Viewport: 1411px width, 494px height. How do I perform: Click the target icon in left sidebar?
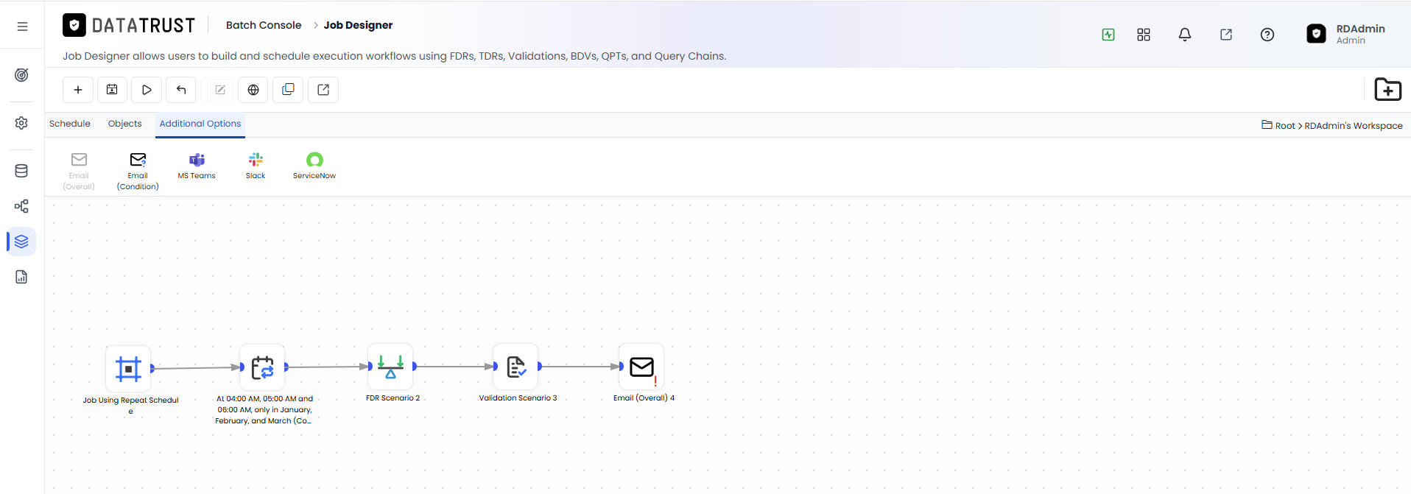click(x=22, y=75)
